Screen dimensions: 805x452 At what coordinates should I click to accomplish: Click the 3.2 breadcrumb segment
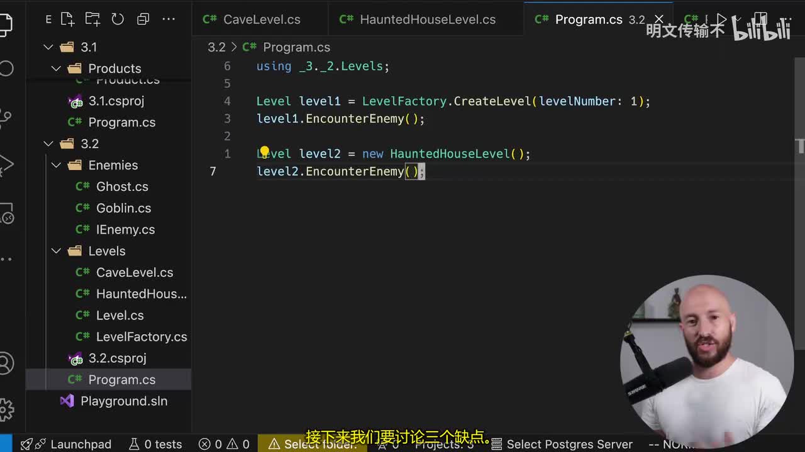pyautogui.click(x=216, y=47)
